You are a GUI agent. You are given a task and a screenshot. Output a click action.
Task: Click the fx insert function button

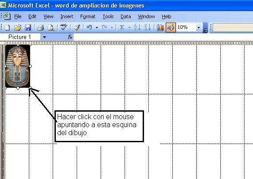(70, 37)
